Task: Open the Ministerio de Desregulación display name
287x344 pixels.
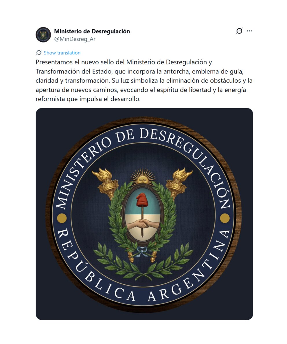Action: point(92,31)
